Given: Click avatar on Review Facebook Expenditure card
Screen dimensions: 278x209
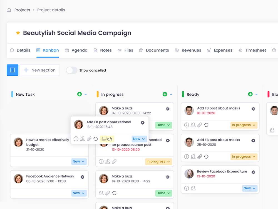Looking at the screenshot, I should (x=189, y=174).
